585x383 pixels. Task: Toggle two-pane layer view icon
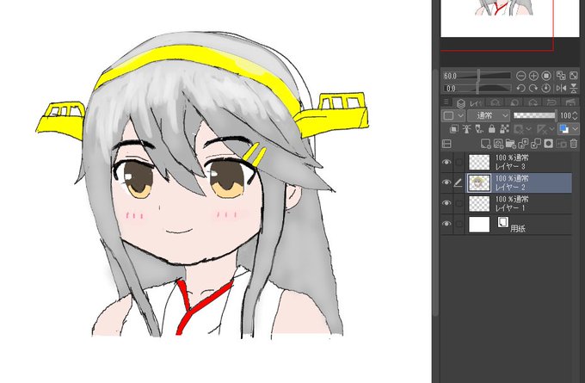[x=446, y=144]
